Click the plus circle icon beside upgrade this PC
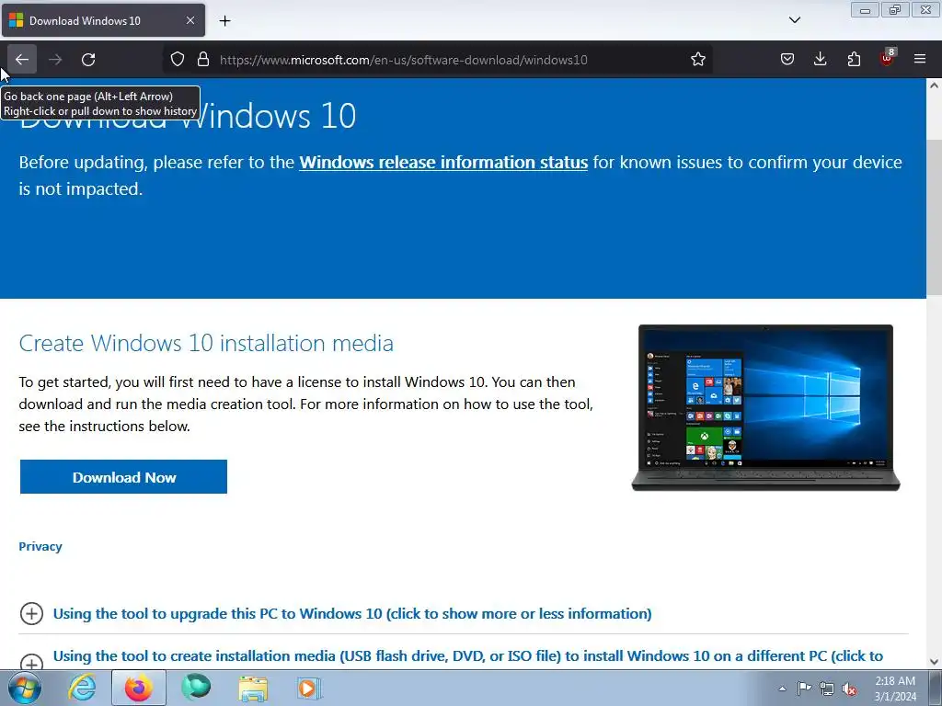 coord(32,613)
